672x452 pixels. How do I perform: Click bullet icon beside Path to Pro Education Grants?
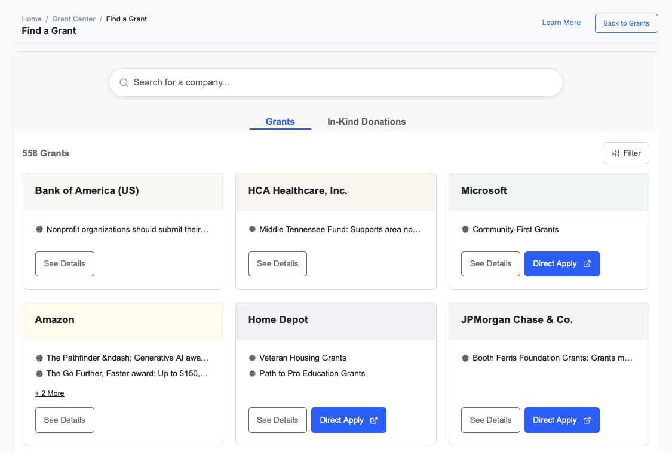pyautogui.click(x=252, y=373)
